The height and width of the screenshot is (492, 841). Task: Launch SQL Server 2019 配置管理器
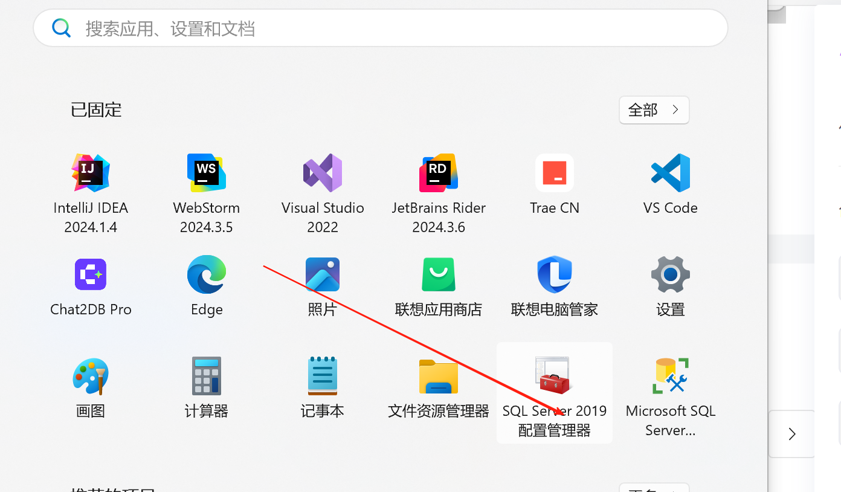(555, 393)
